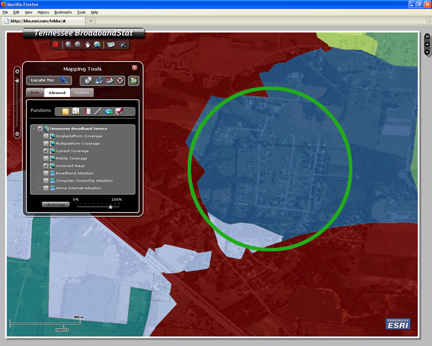Click the Mobile Coverage layer label

click(x=72, y=159)
